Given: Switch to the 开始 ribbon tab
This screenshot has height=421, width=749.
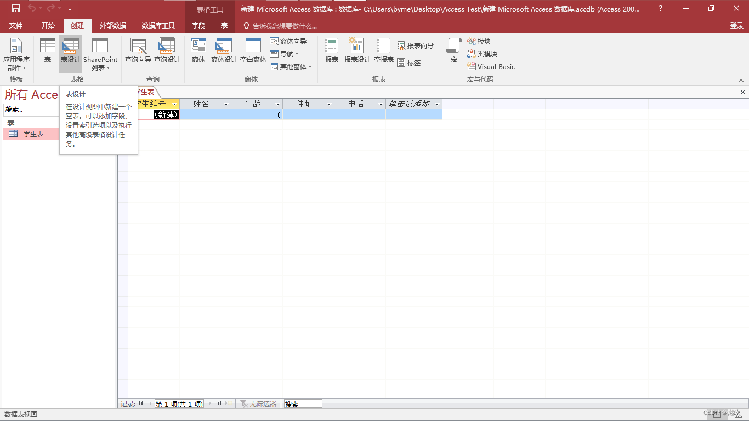Looking at the screenshot, I should (48, 26).
